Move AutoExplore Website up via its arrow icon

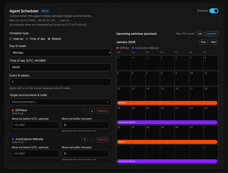coord(85,139)
